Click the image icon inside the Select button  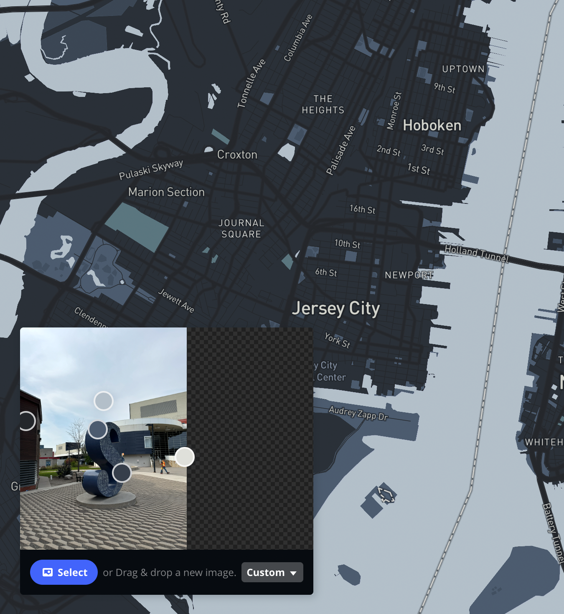point(48,572)
